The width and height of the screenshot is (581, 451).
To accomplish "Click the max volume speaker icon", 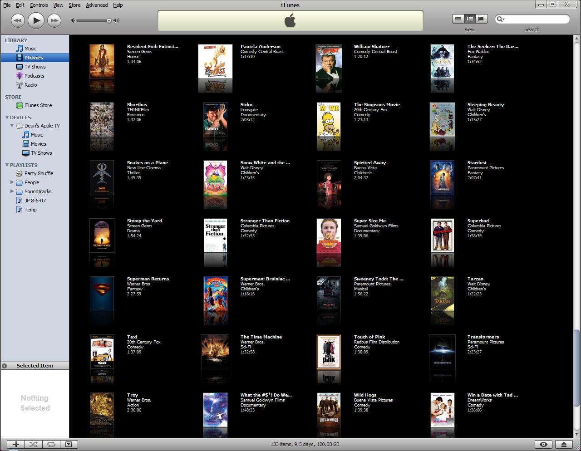I will 117,20.
